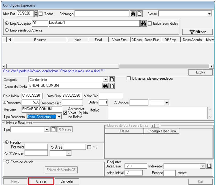The height and width of the screenshot is (185, 216).
Task: Open dropdown next to Por % Vendas
Action: click(x=69, y=153)
